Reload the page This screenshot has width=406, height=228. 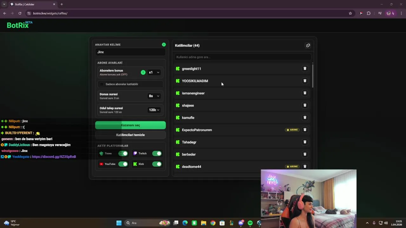click(20, 13)
